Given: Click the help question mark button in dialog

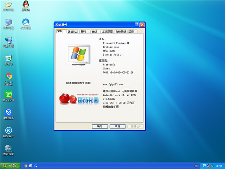Looking at the screenshot, I should (x=137, y=25).
